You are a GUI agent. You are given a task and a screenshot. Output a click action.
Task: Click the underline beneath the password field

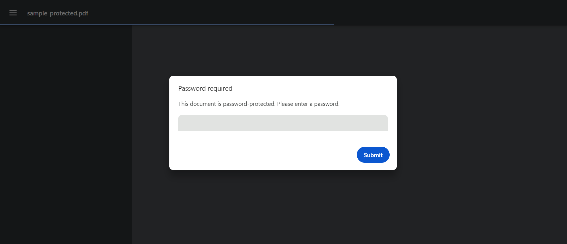(x=283, y=131)
